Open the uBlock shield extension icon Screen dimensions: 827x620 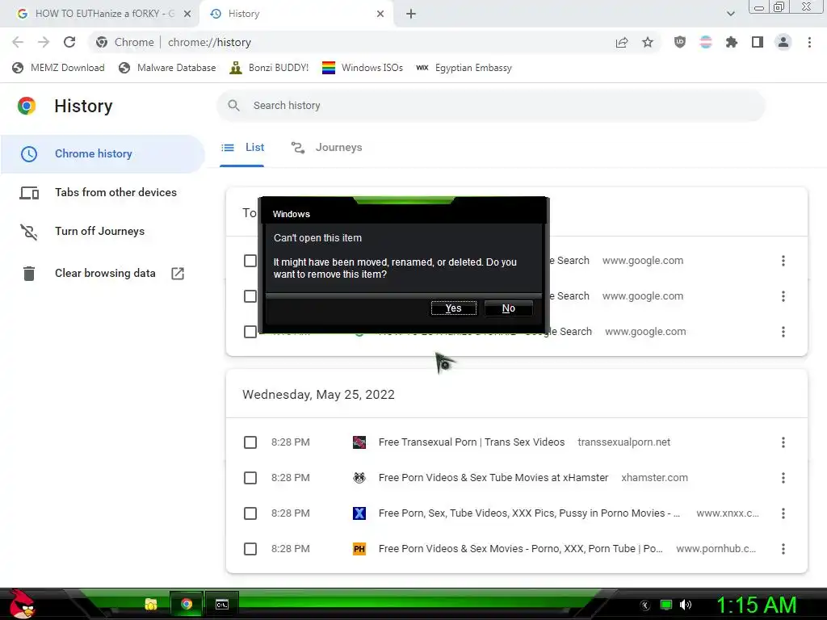point(680,42)
